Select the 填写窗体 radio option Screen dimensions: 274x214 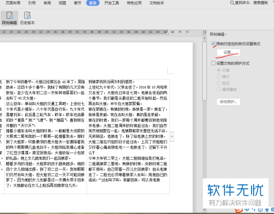point(219,89)
